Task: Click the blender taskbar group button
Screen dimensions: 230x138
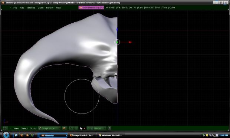Action: point(53,135)
